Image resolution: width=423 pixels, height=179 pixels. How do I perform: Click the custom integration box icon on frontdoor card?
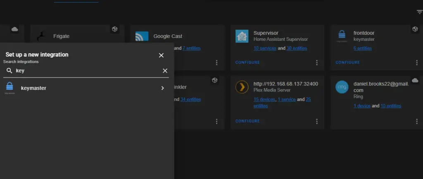click(415, 29)
